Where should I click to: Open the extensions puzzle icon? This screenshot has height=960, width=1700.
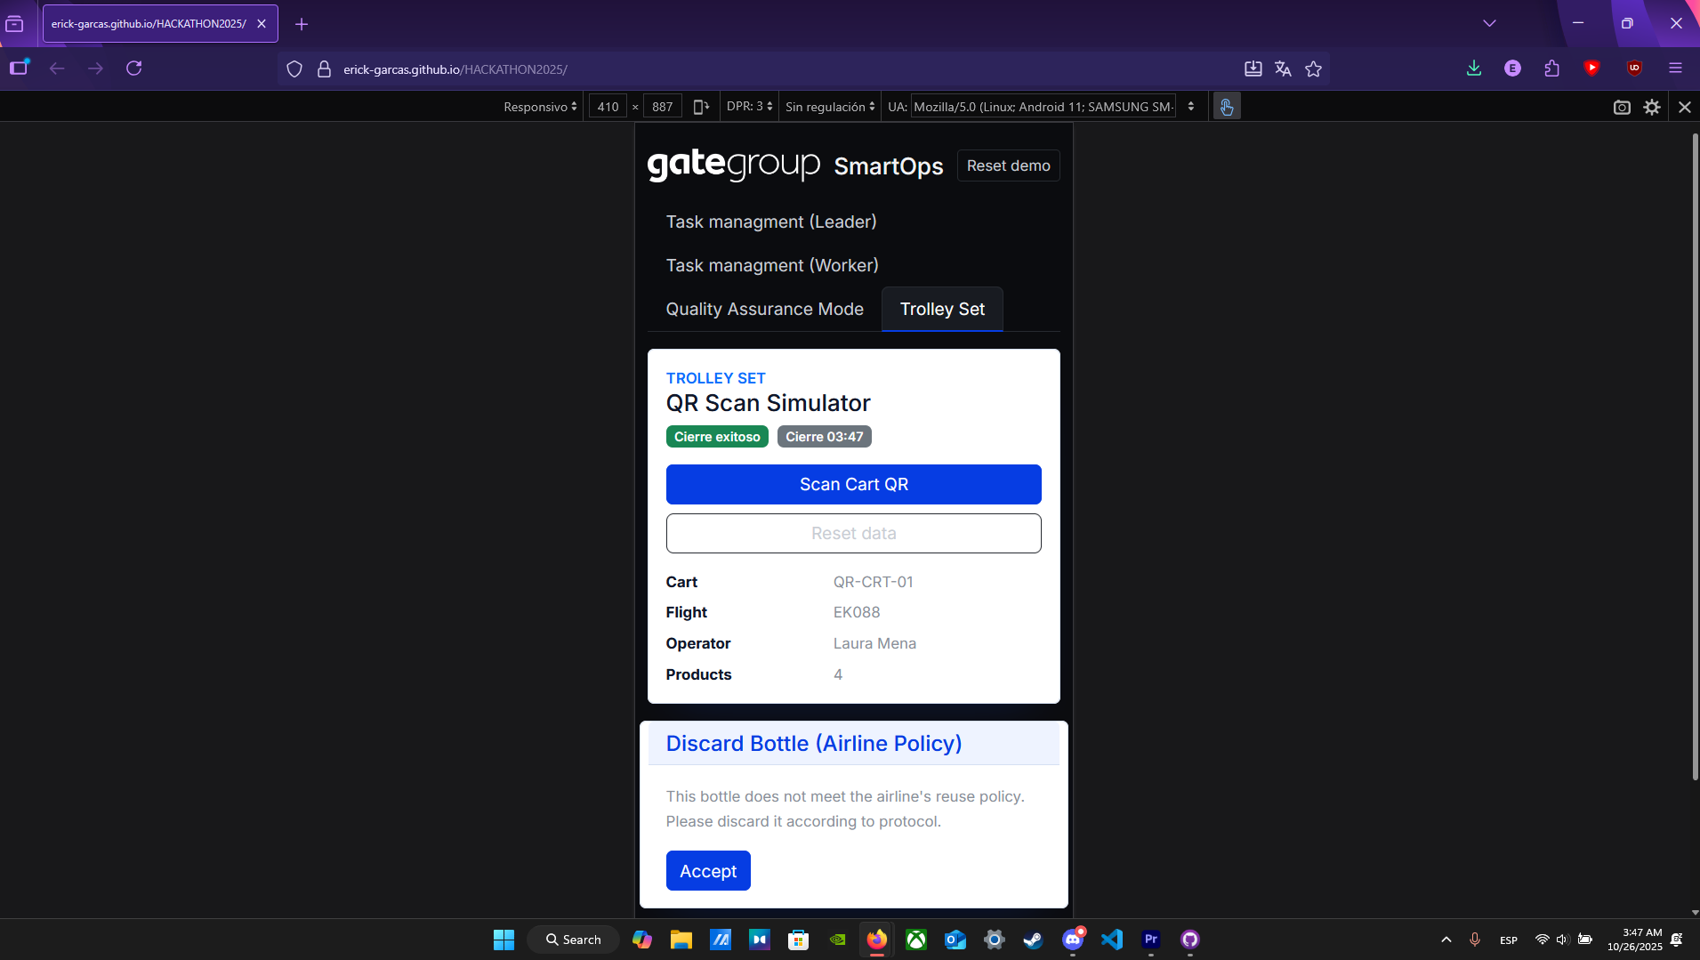pyautogui.click(x=1552, y=69)
